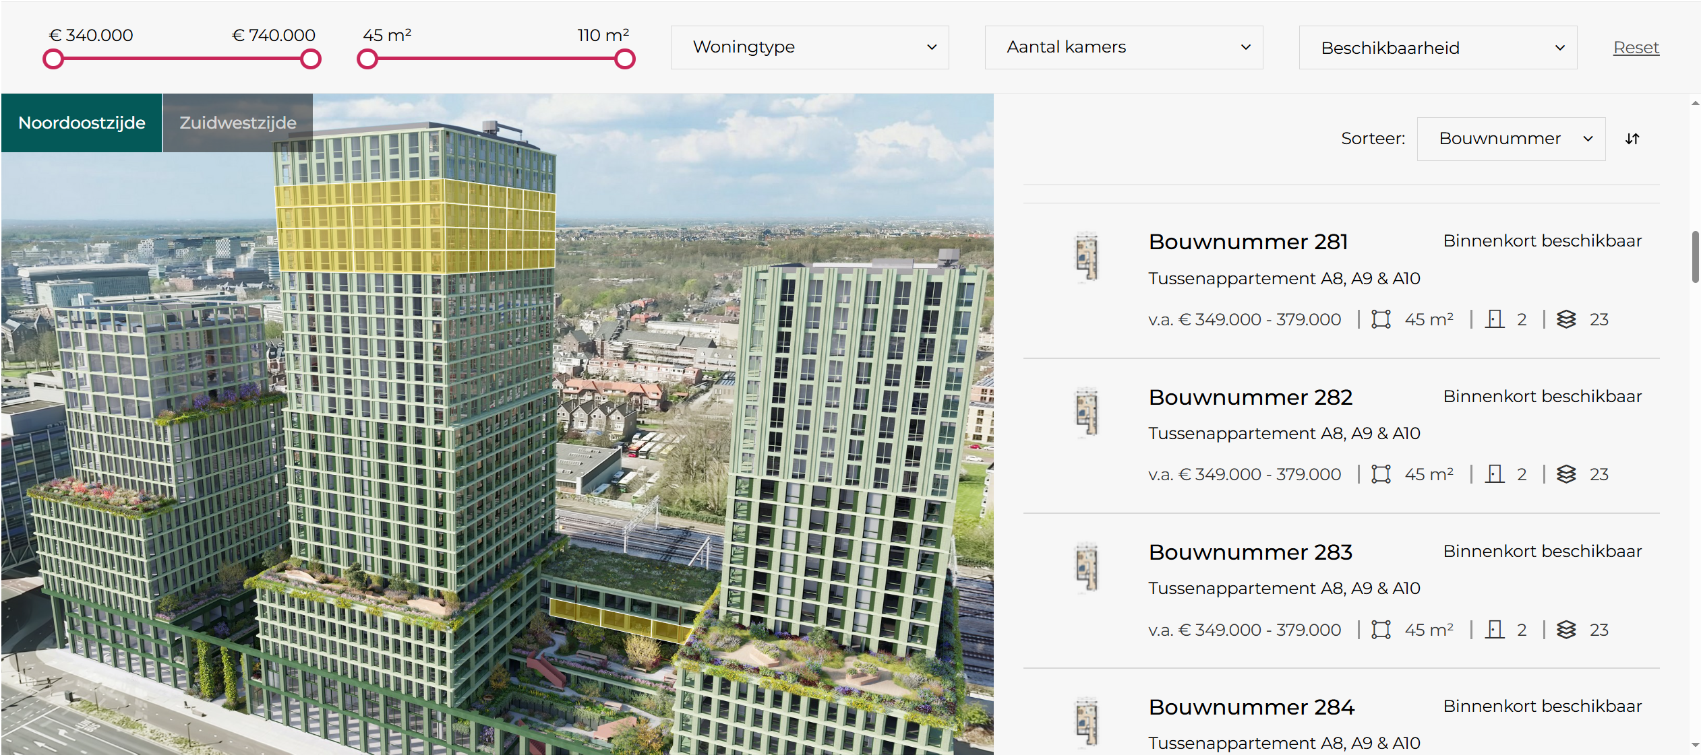Toggle the sort direction arrows icon
Viewport: 1701px width, 755px height.
(1632, 139)
